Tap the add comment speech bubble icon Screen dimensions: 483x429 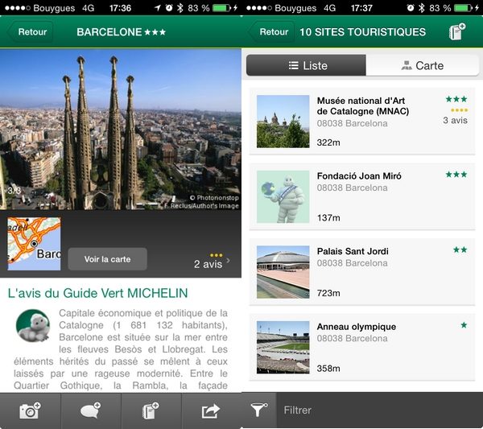coord(90,410)
